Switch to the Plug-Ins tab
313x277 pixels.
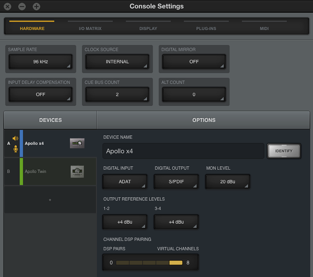point(206,28)
